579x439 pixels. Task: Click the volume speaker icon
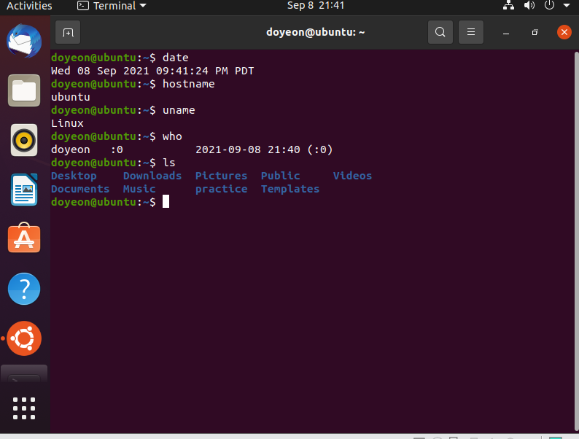tap(529, 6)
